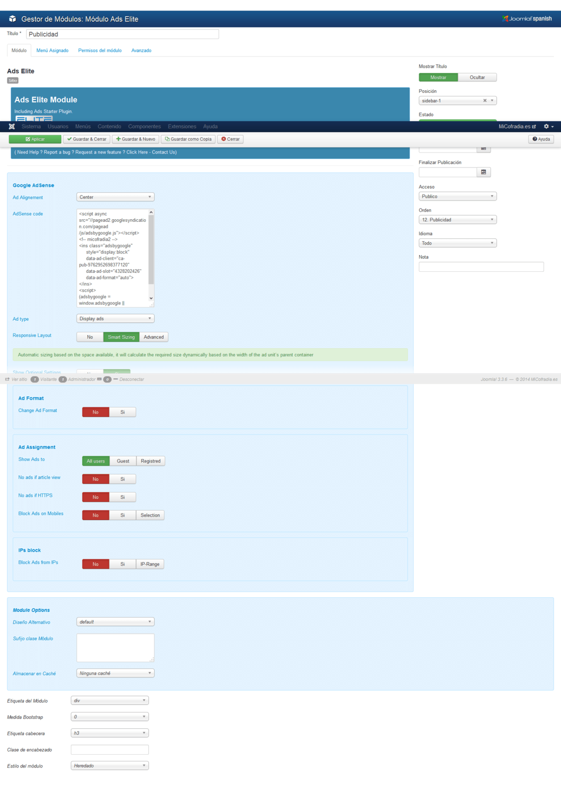Show ads to Guest only
The width and height of the screenshot is (561, 795).
(x=123, y=461)
